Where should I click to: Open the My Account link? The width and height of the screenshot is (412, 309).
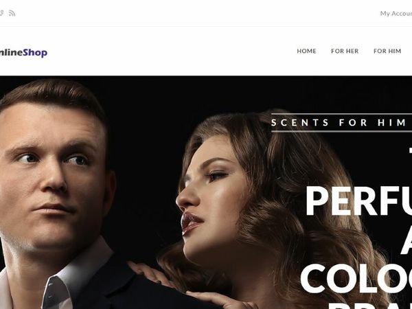(x=396, y=14)
